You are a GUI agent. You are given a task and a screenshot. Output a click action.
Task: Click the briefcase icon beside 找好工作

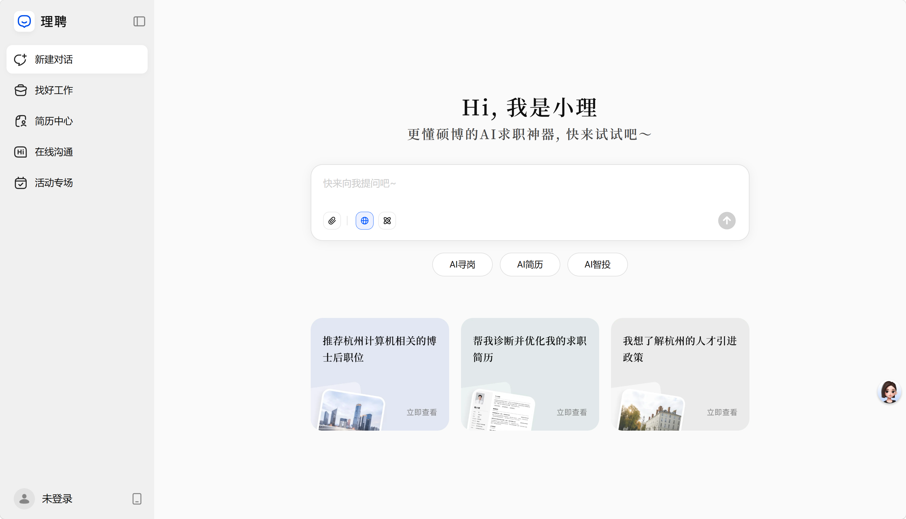tap(21, 90)
